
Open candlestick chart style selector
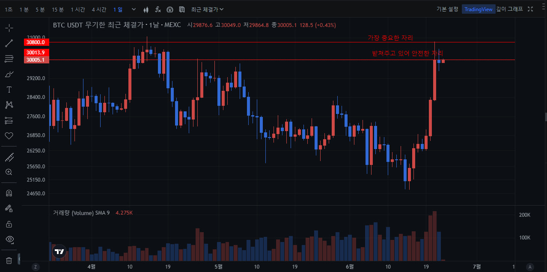pos(146,9)
